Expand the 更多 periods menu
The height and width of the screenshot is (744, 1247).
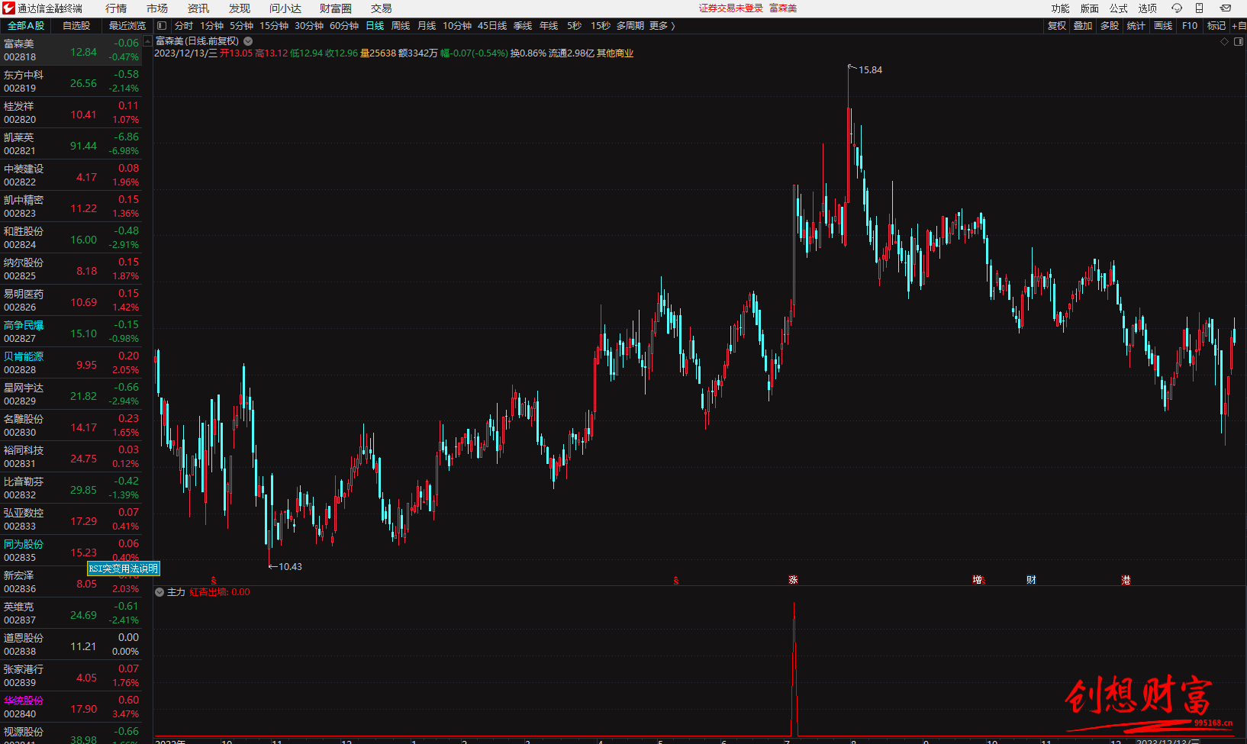pos(662,26)
